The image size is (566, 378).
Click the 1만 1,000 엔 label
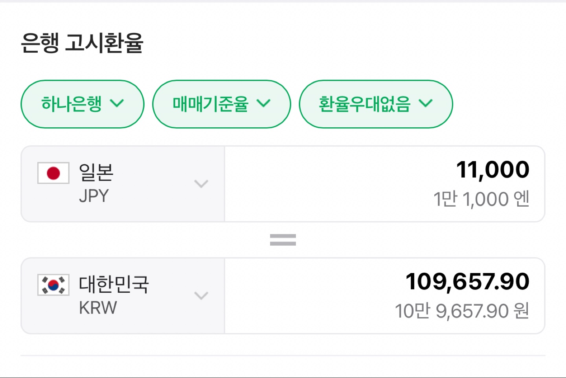point(482,198)
